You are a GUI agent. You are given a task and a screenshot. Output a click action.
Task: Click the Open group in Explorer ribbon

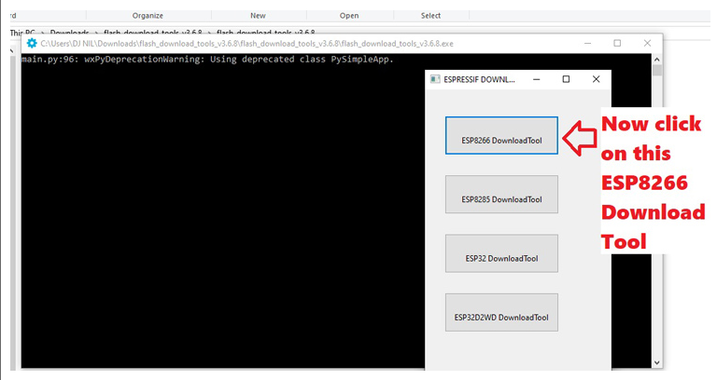click(349, 16)
